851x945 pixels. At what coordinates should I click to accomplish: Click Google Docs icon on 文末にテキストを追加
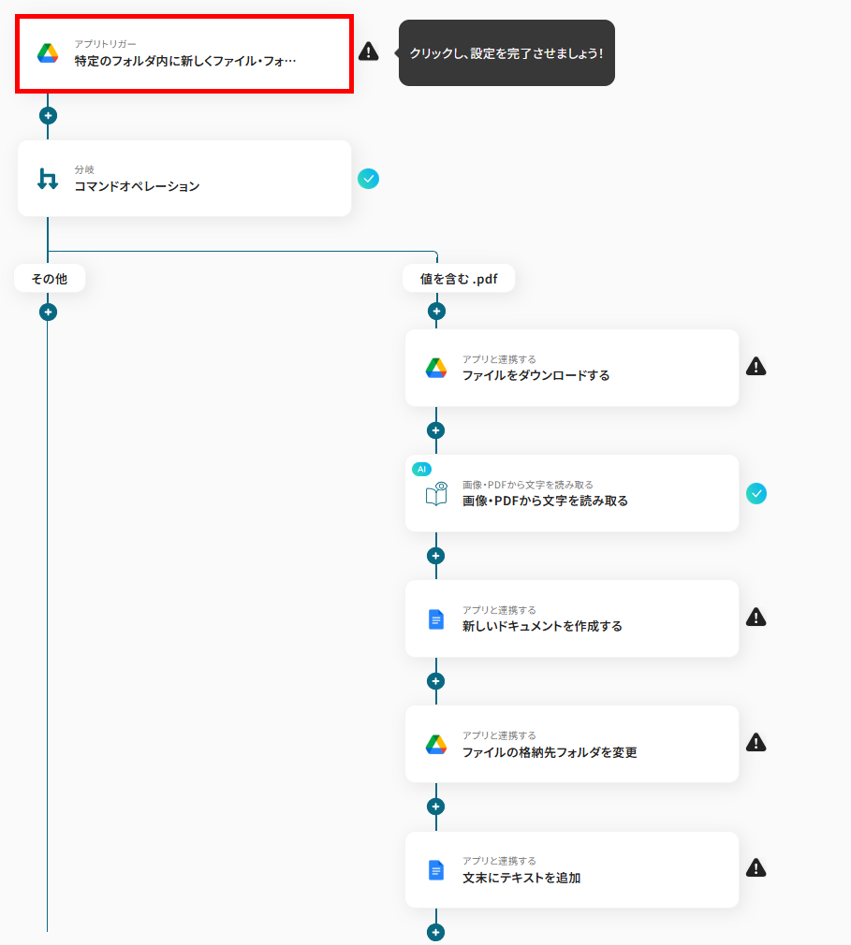coord(436,870)
